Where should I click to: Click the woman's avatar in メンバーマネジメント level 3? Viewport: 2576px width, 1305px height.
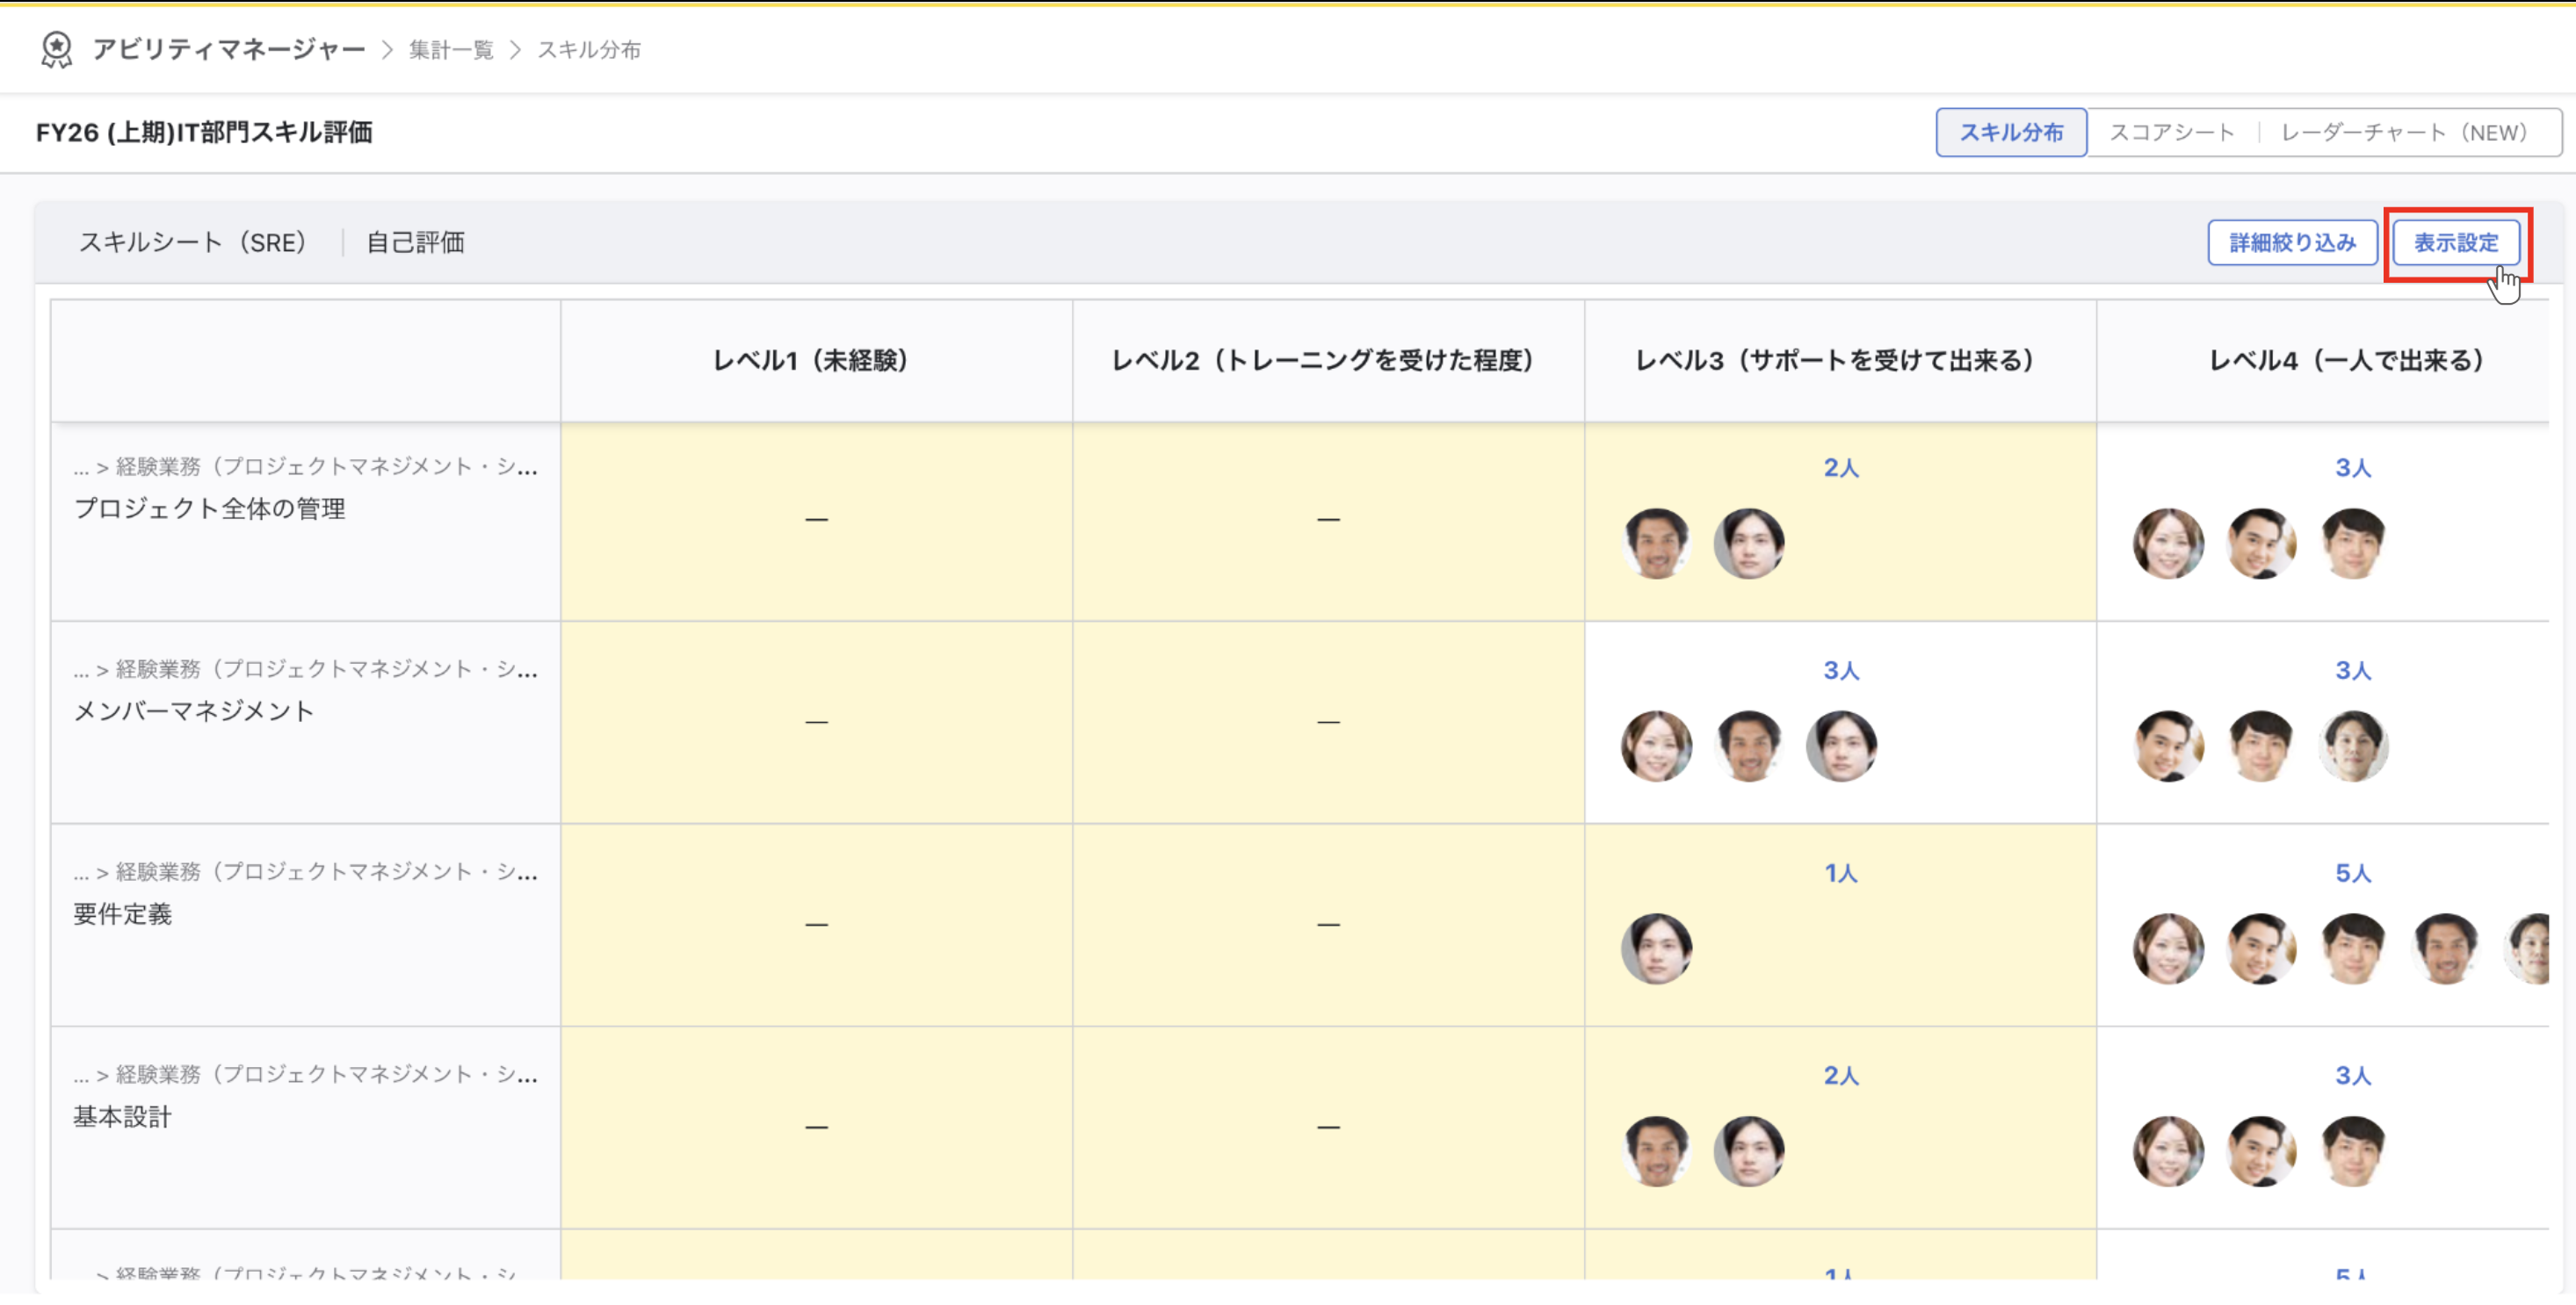coord(1657,746)
